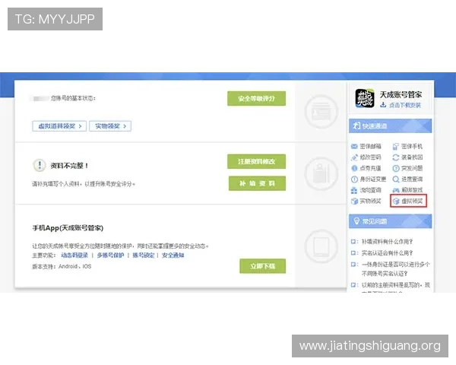Open the 实物领奖 button with arrow
This screenshot has height=365, width=456.
110,126
